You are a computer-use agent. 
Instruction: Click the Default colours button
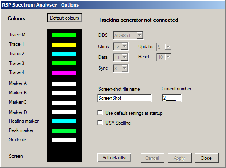tap(65, 18)
